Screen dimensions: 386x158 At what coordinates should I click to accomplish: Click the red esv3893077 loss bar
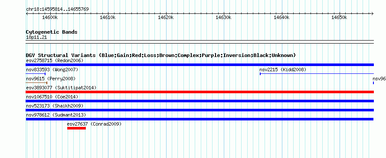[200, 92]
